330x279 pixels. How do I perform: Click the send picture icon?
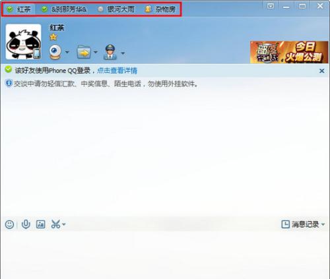[x=41, y=224]
